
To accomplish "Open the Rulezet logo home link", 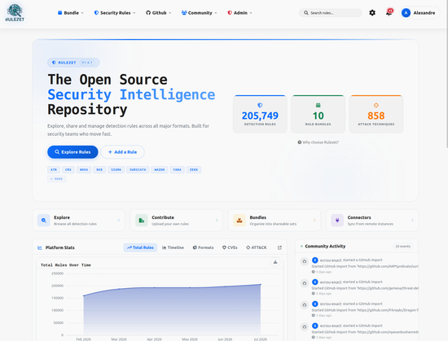I will click(x=15, y=13).
